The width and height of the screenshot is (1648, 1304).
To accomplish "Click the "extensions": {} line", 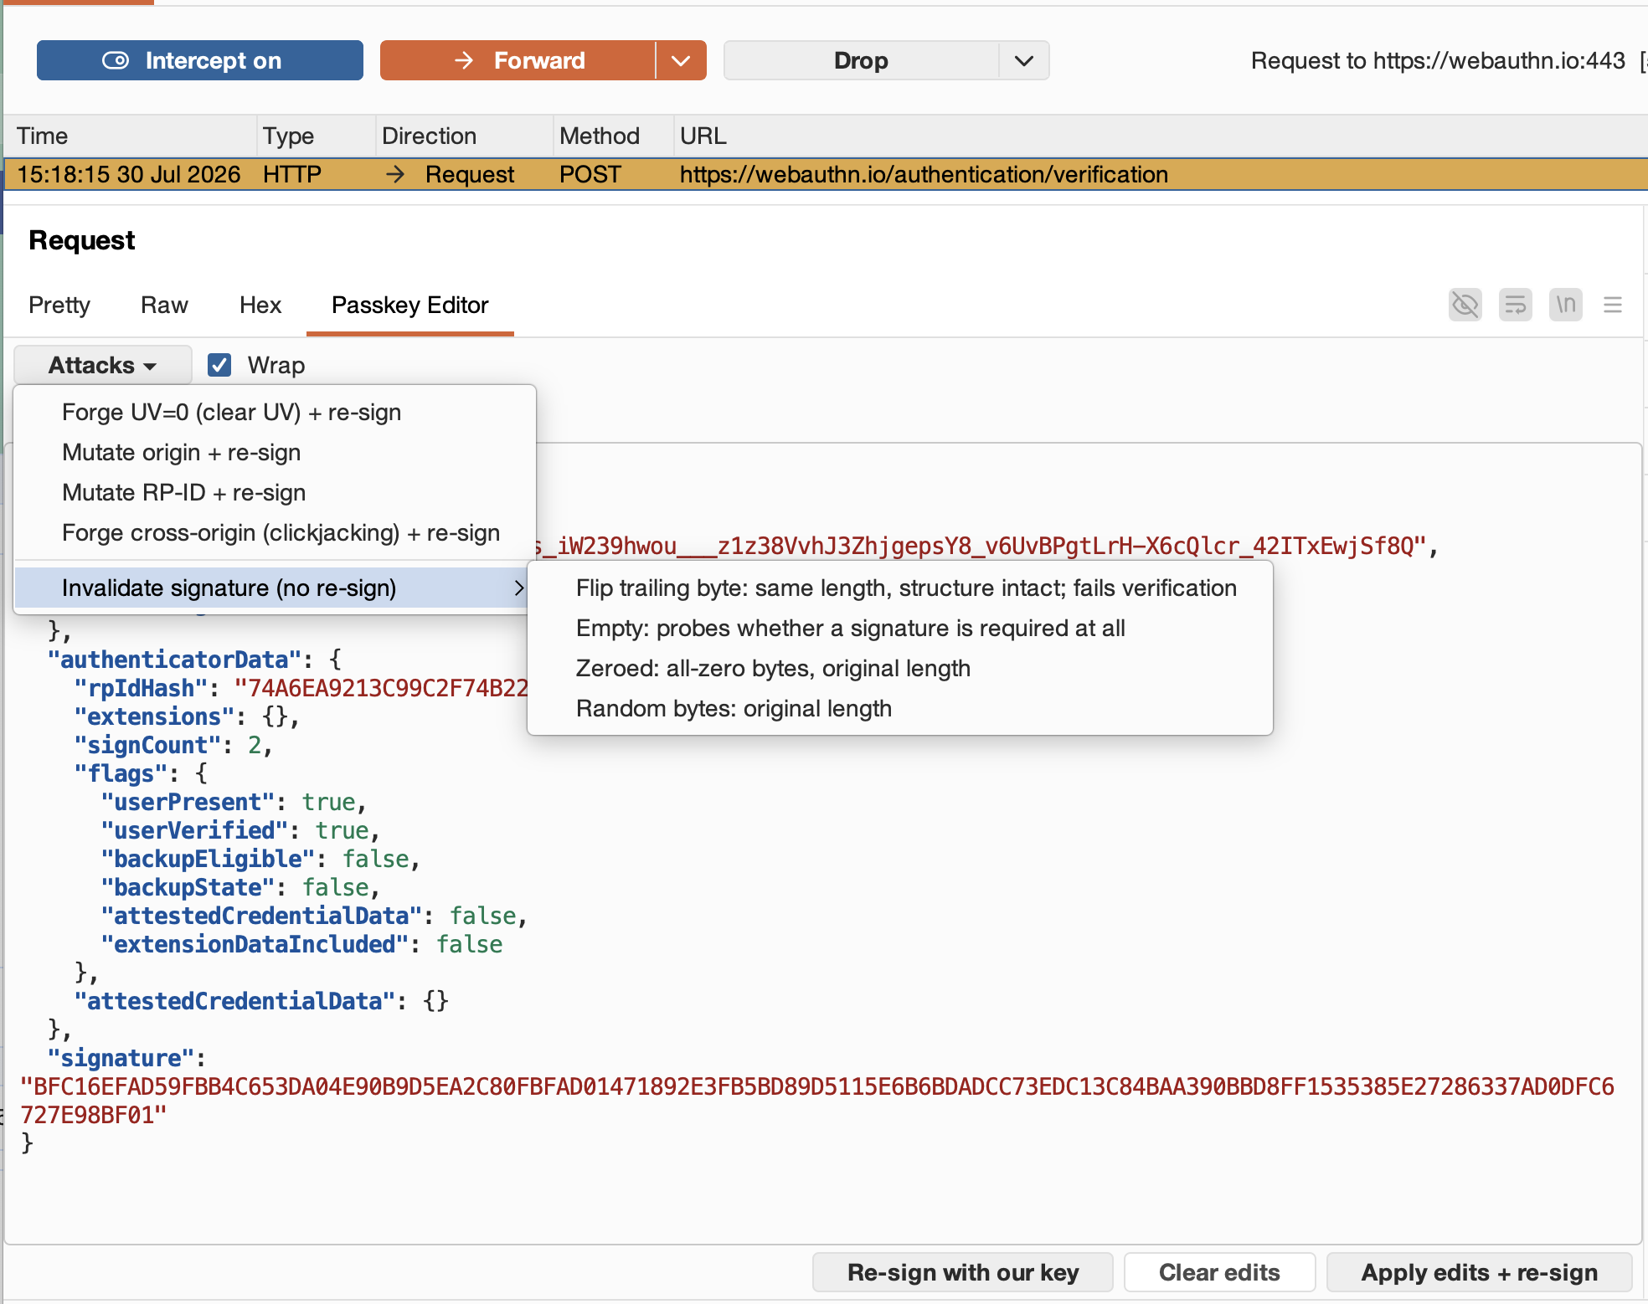I will 187,716.
